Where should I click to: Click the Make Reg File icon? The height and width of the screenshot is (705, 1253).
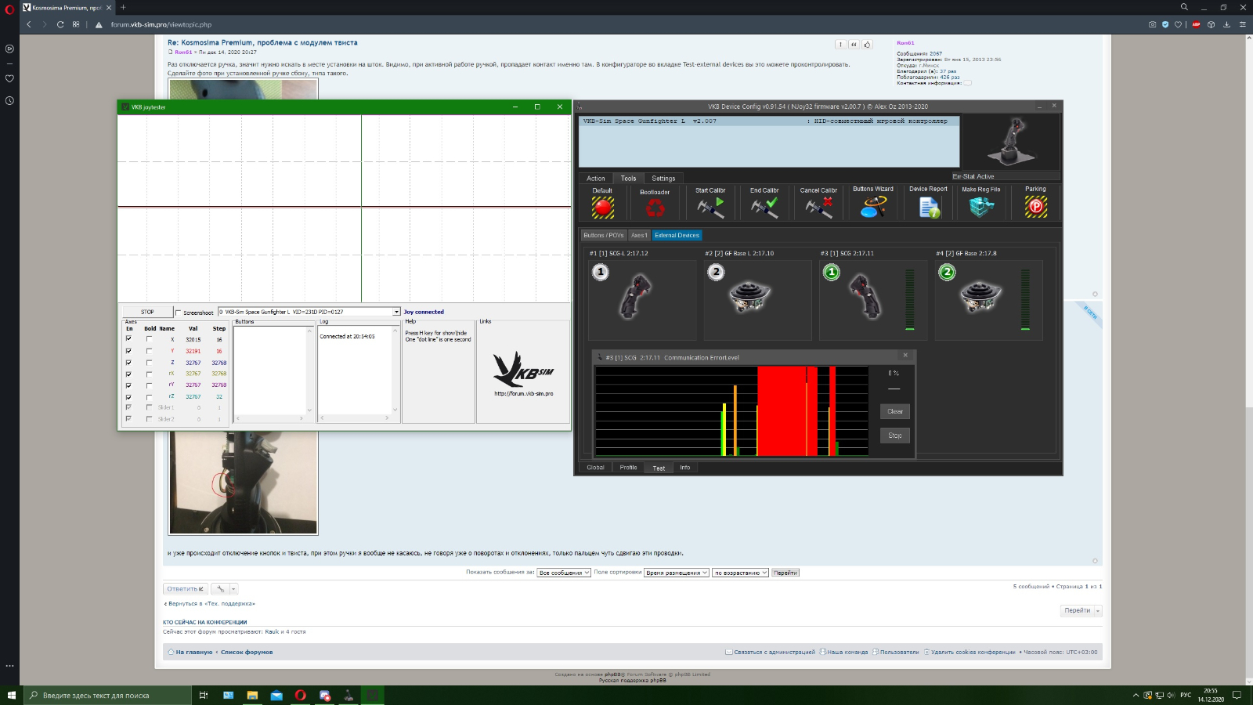coord(981,207)
